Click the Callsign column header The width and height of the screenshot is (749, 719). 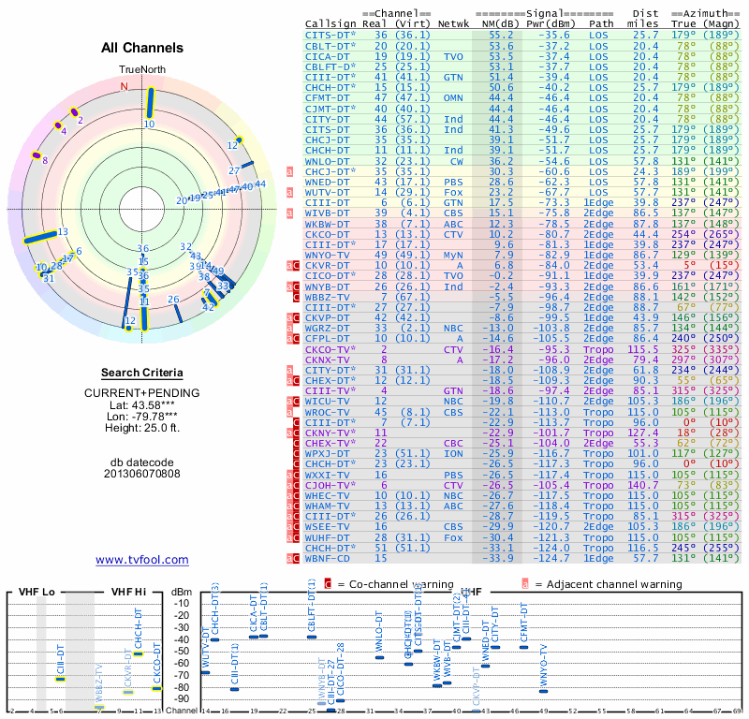(330, 24)
